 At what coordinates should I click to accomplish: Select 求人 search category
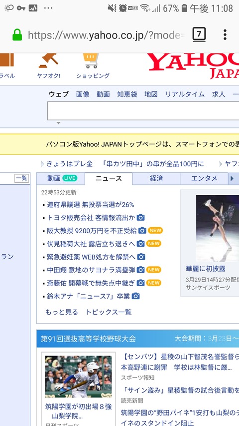(x=219, y=94)
